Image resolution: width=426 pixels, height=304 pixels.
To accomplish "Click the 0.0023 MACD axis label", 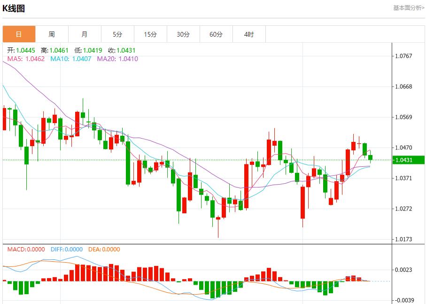I will pos(403,270).
